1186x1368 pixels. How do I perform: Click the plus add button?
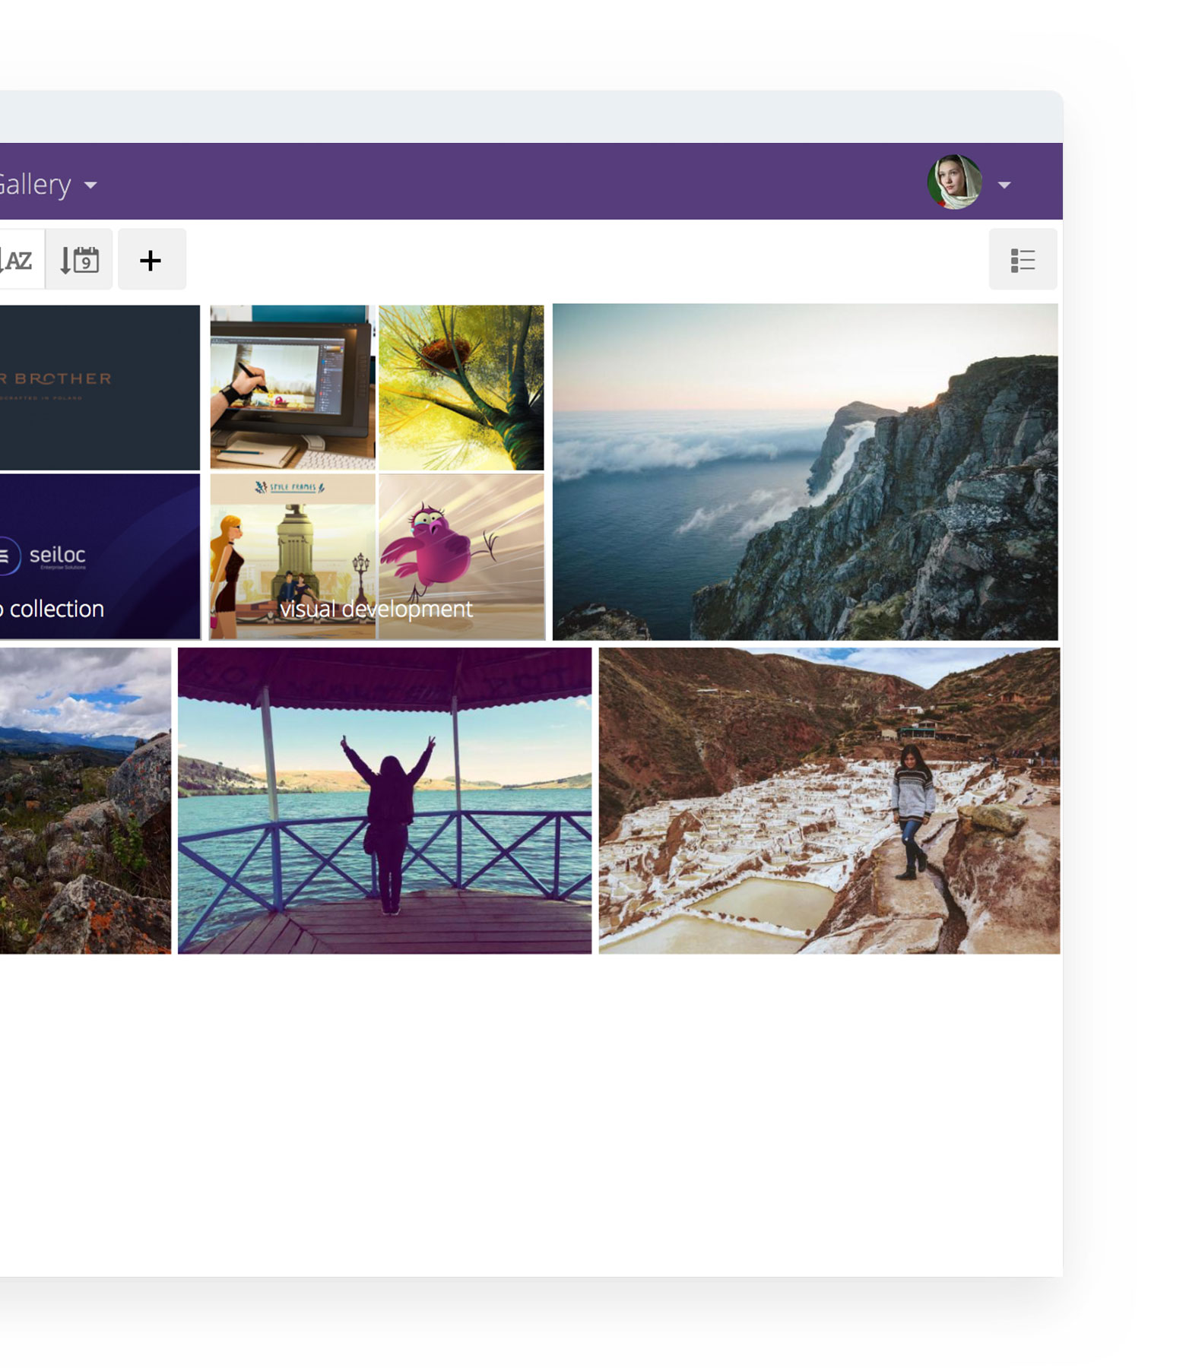(x=151, y=260)
